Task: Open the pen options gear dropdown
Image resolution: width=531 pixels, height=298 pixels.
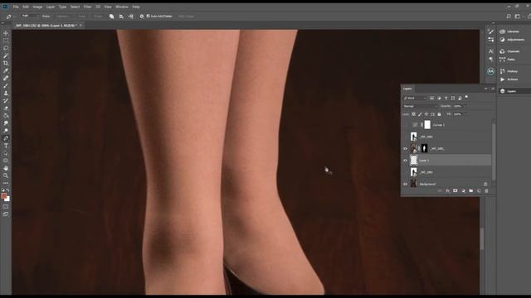Action: [x=142, y=16]
